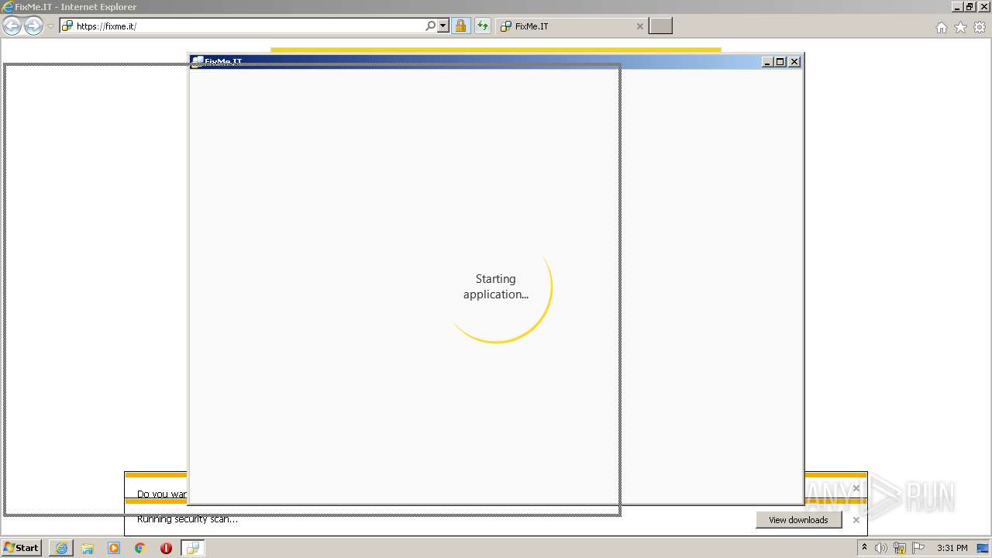The width and height of the screenshot is (992, 558).
Task: Open the network status tray icon
Action: (x=900, y=548)
